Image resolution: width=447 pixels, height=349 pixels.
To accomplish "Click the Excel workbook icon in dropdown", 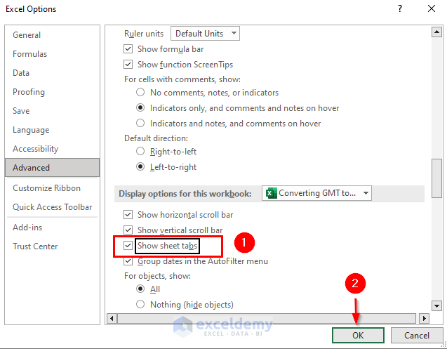I will click(x=271, y=193).
